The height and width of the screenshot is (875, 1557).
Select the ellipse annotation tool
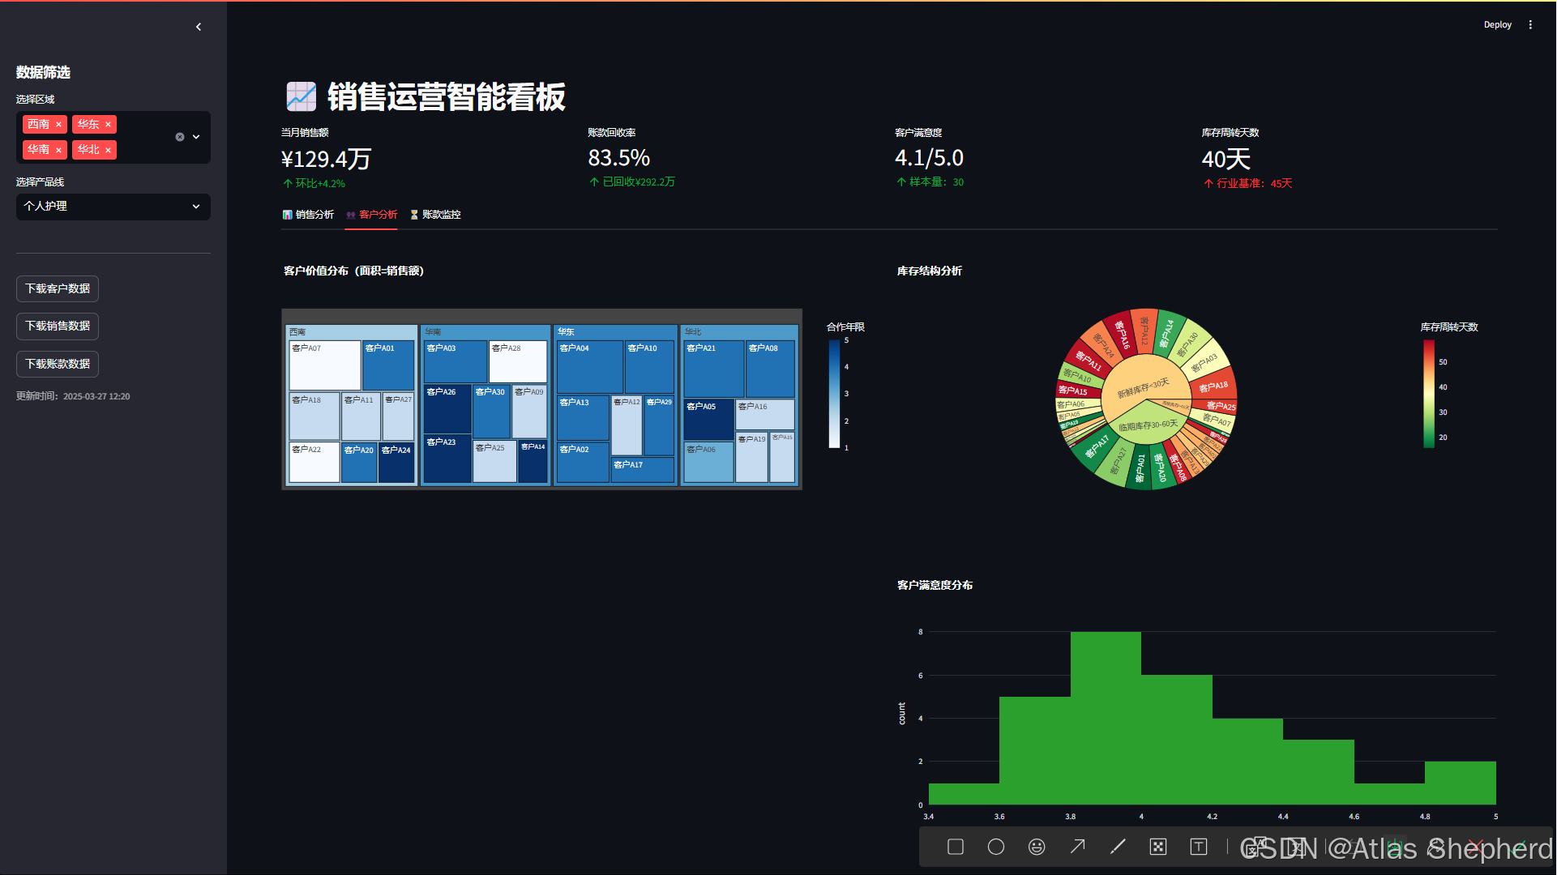pos(996,847)
